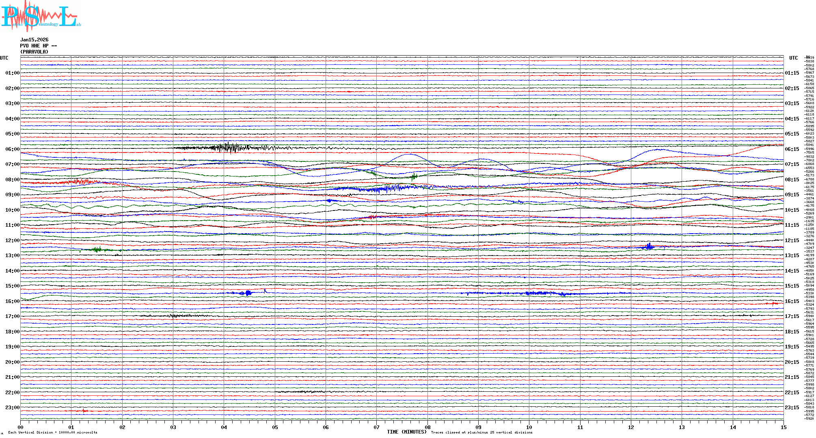Click the PSL Seismology Lab logo

coord(41,16)
